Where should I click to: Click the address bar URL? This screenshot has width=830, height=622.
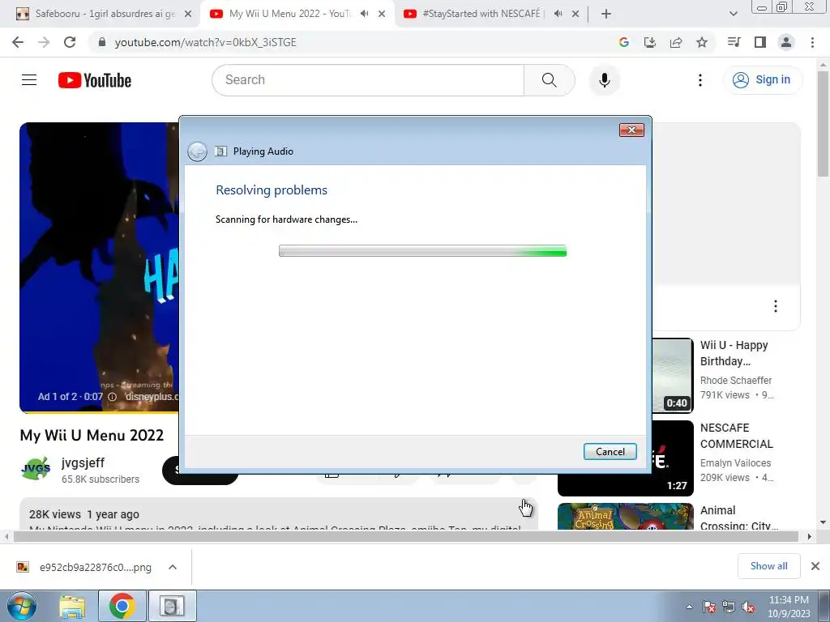pyautogui.click(x=205, y=42)
